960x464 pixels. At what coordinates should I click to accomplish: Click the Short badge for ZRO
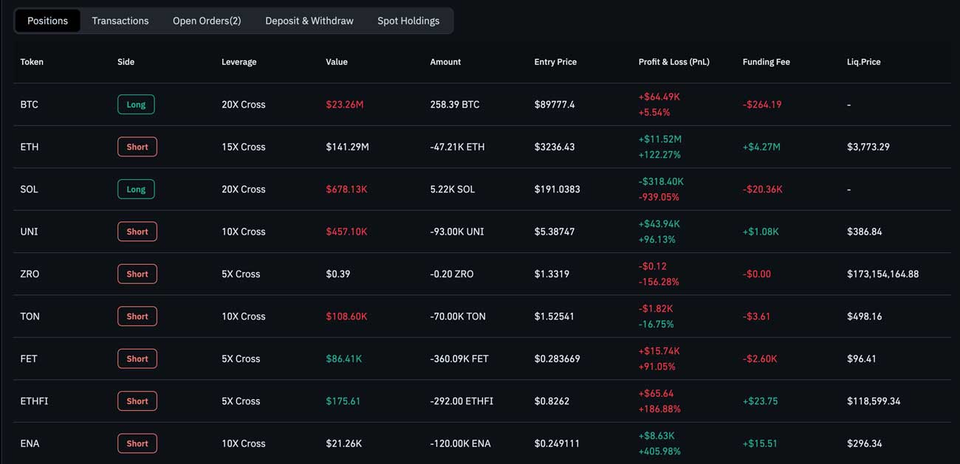click(x=137, y=274)
